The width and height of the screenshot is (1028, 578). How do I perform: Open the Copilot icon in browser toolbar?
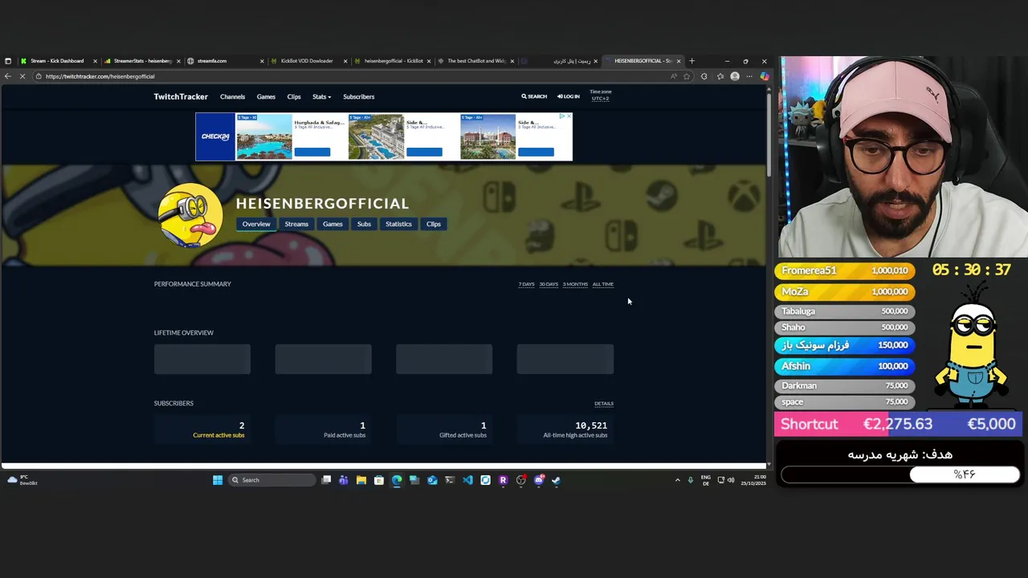[764, 76]
